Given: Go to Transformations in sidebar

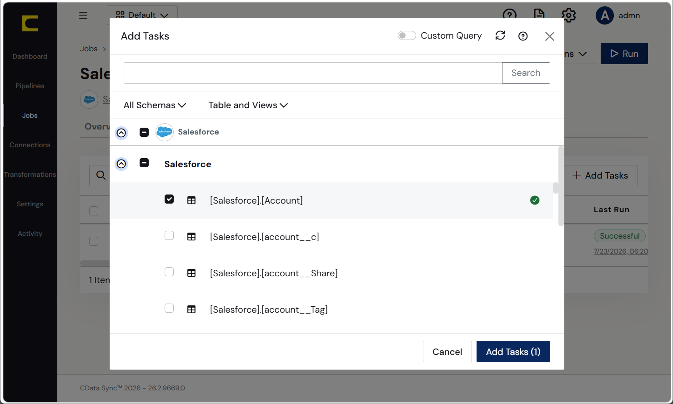Looking at the screenshot, I should point(30,175).
